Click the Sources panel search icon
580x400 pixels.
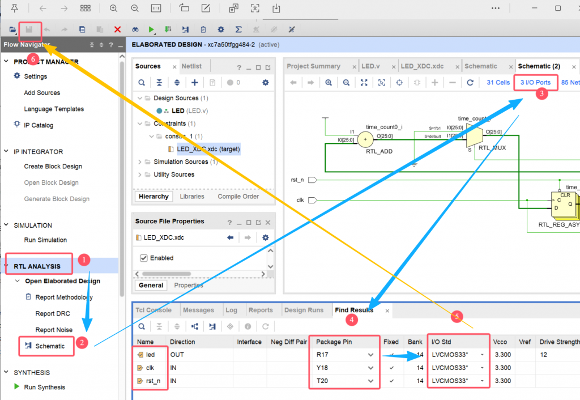click(x=142, y=83)
